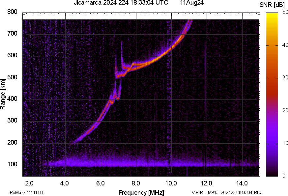Click the '600' range tick label
Image resolution: width=288 pixels, height=196 pixels.
click(x=12, y=55)
